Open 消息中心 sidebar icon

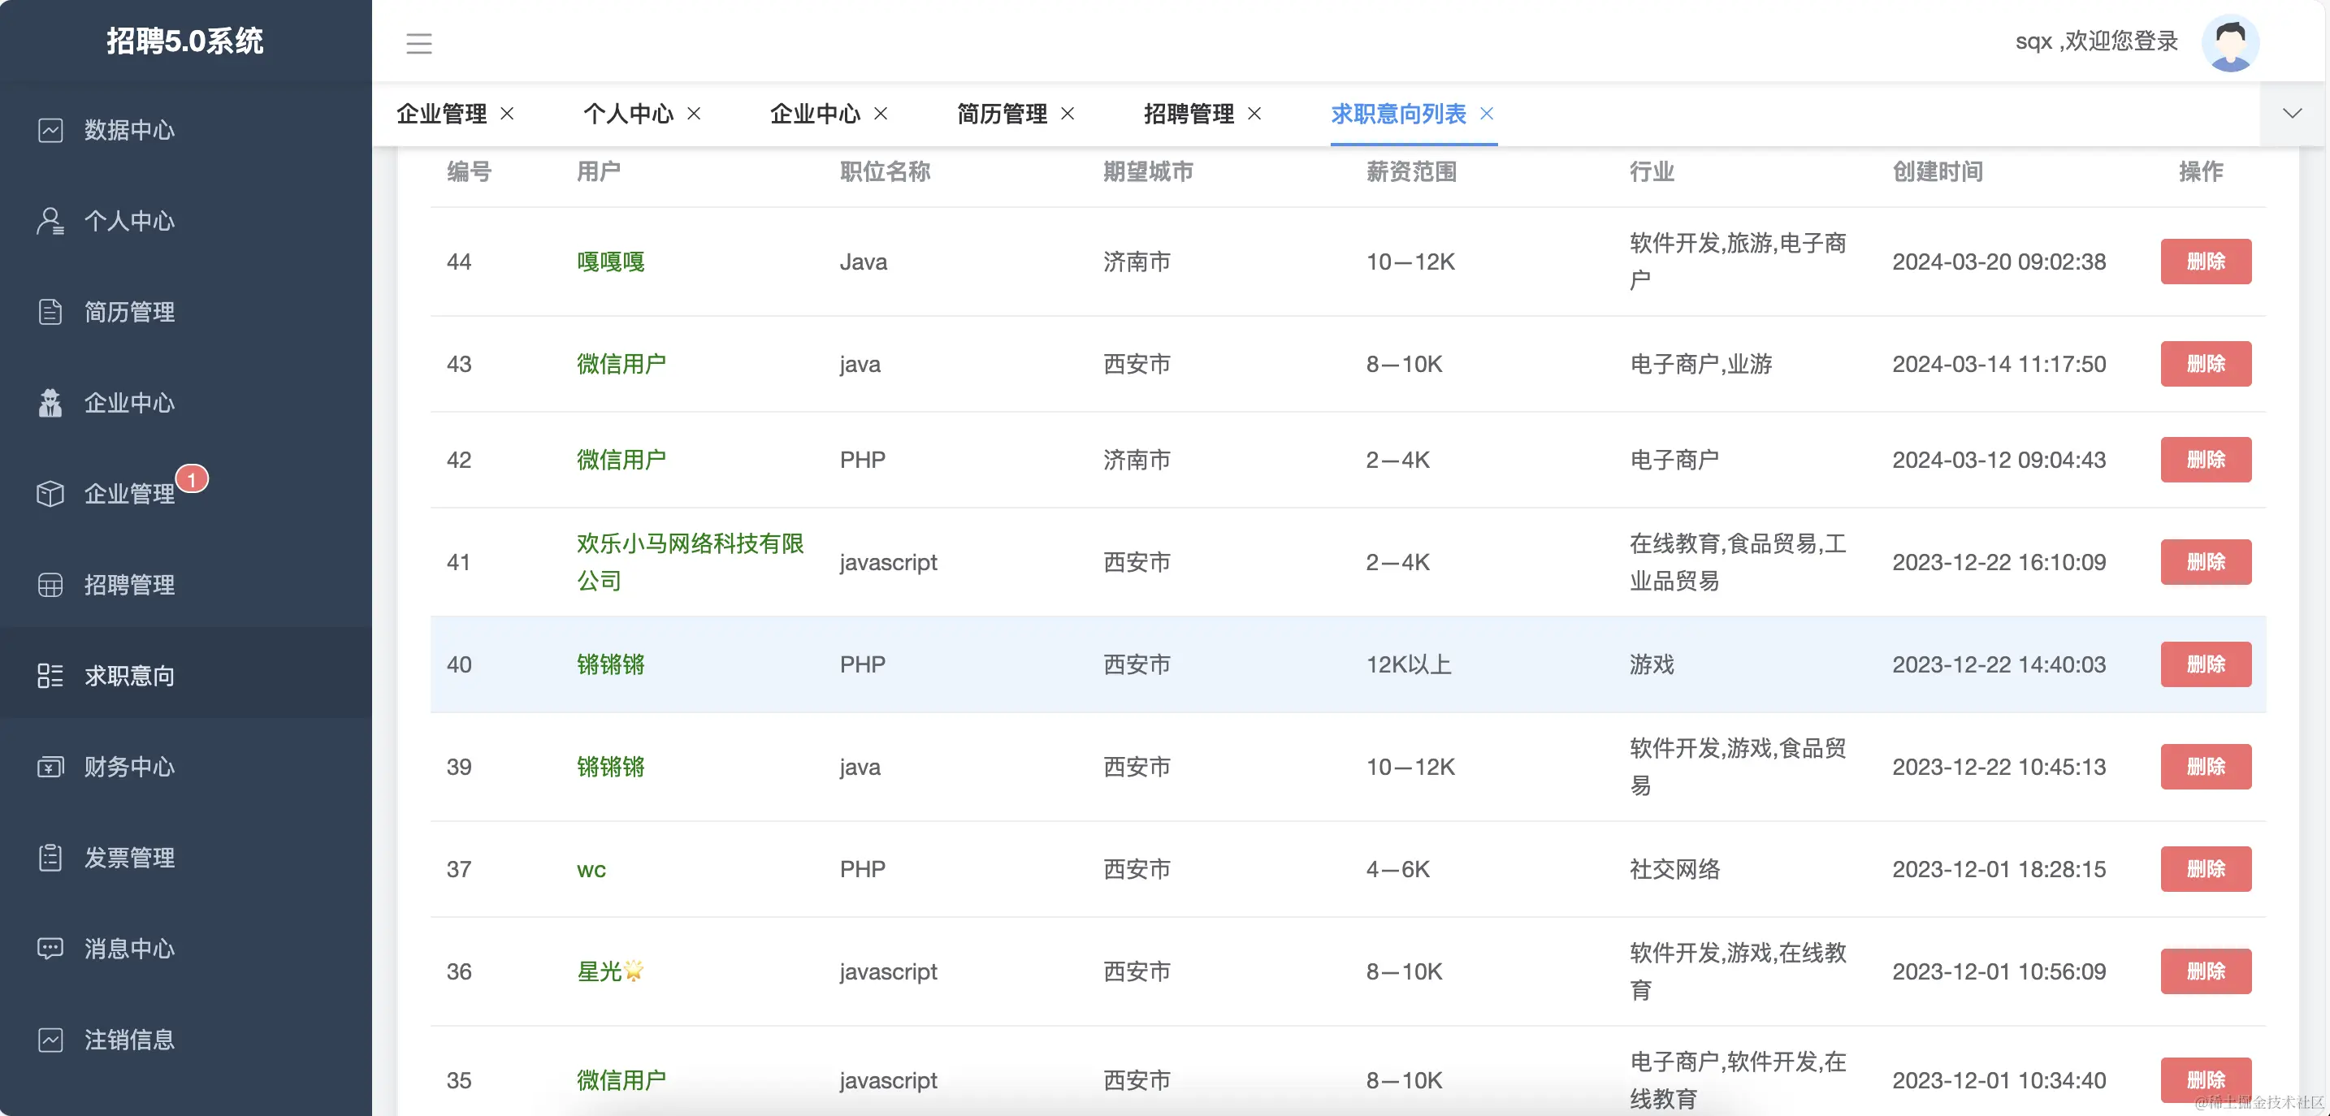click(x=50, y=948)
